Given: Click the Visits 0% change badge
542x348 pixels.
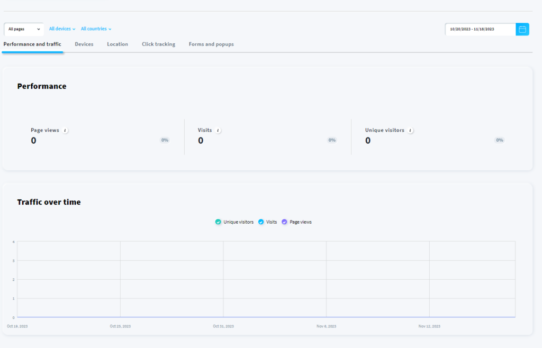Looking at the screenshot, I should [332, 140].
